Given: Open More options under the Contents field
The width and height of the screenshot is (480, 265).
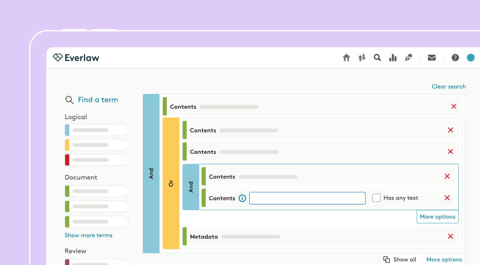Looking at the screenshot, I should (x=437, y=217).
